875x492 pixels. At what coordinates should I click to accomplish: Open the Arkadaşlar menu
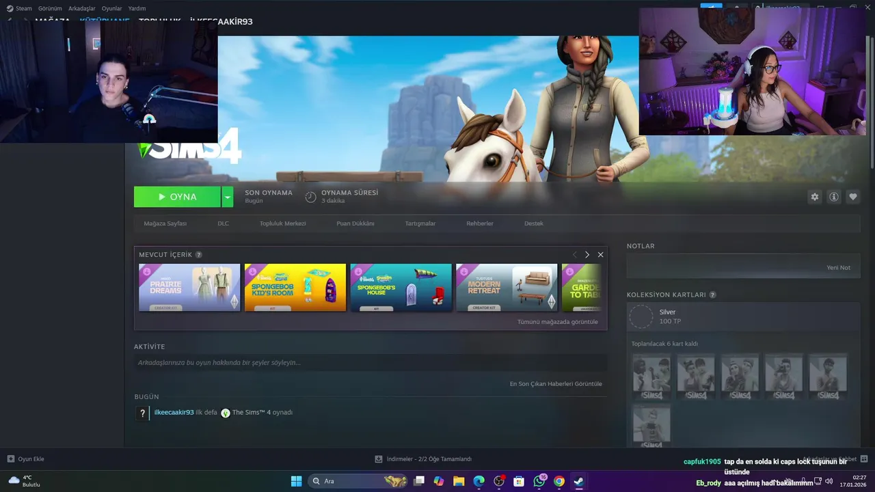click(82, 8)
